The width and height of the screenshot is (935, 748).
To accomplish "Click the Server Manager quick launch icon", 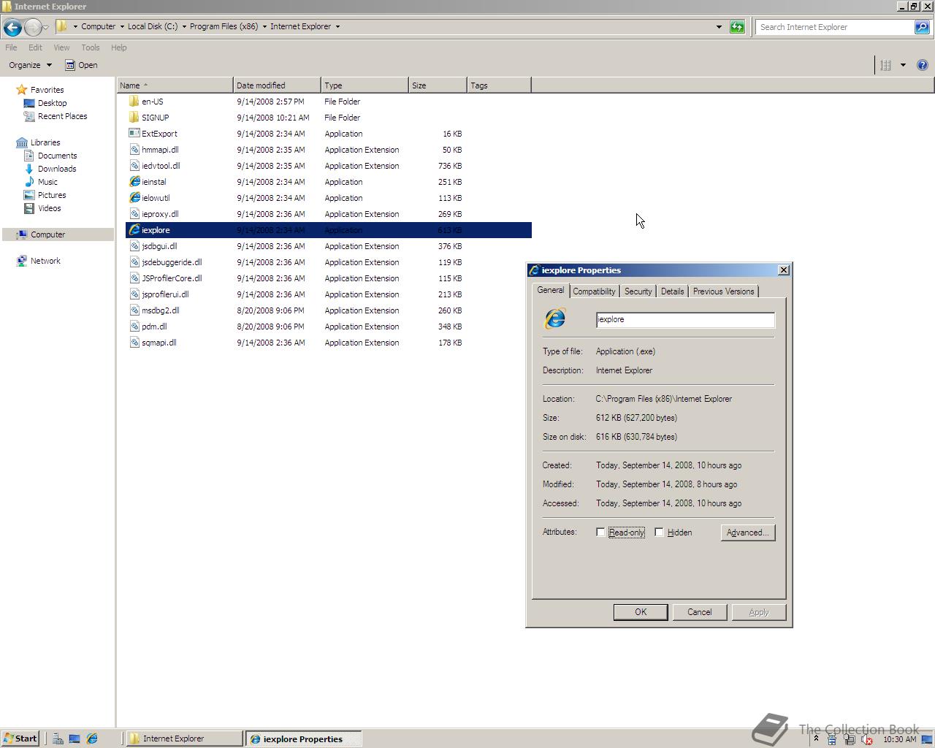I will click(57, 739).
